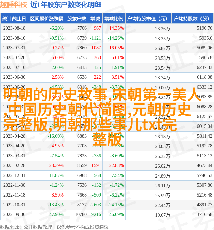
Task: Select the date cell 2023-06-30
Action: tap(14, 77)
